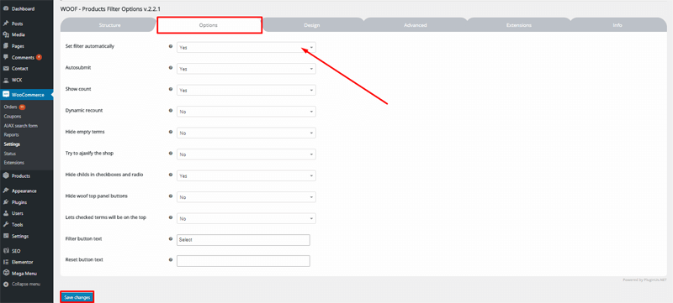Open the Autosubmit dropdown
Screen dimensions: 673x303
(246, 69)
